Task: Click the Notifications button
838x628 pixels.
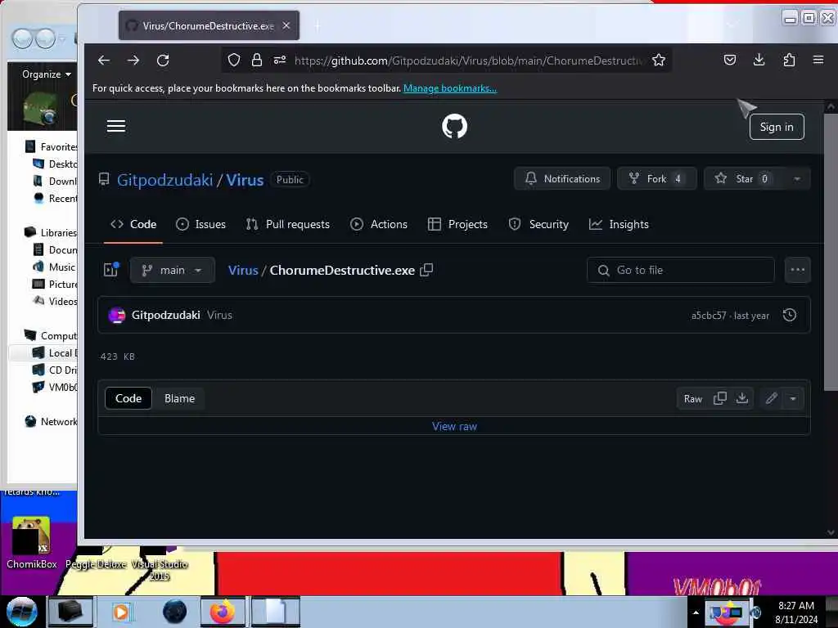Action: (561, 179)
